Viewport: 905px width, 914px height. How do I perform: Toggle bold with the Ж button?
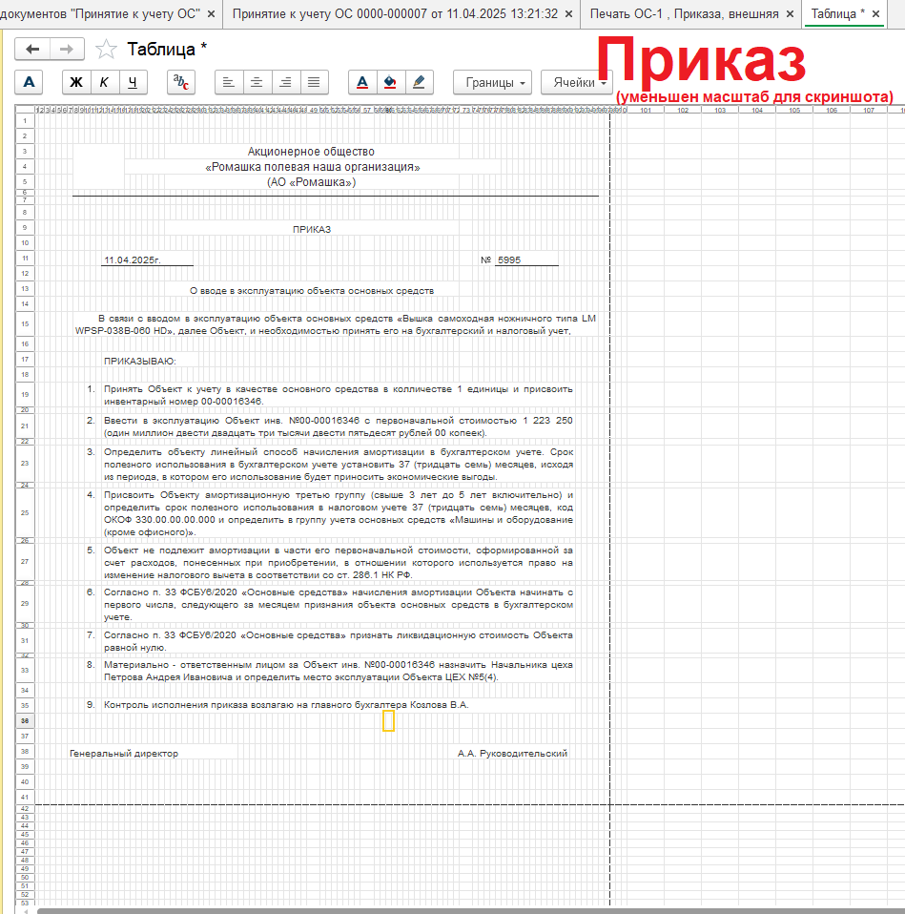(x=76, y=82)
